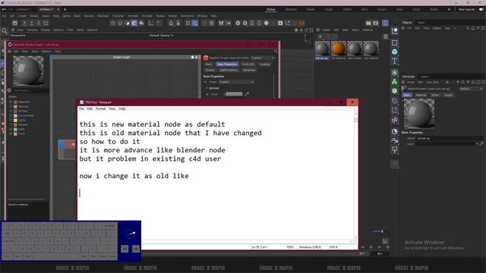Click the purple bend deformer icon
Image resolution: width=486 pixels, height=273 pixels.
click(395, 101)
